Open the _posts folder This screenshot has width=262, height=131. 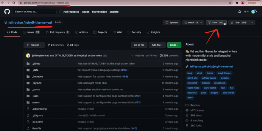[36, 90]
